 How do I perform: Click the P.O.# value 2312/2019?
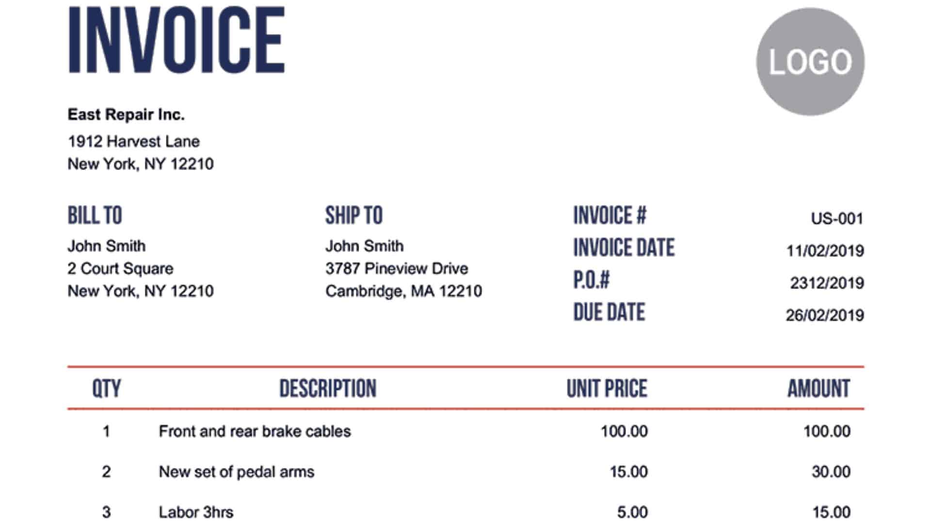click(x=827, y=283)
